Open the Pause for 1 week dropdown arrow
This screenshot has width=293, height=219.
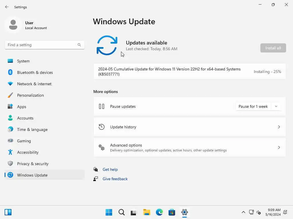[x=276, y=106]
